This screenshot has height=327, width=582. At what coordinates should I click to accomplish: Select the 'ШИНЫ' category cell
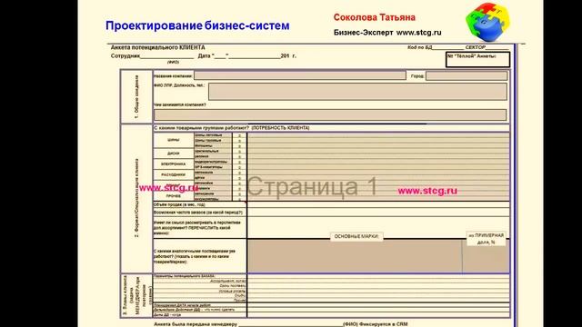(174, 140)
